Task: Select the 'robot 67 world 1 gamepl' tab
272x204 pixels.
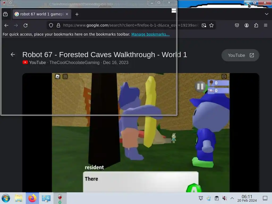Action: (x=42, y=14)
